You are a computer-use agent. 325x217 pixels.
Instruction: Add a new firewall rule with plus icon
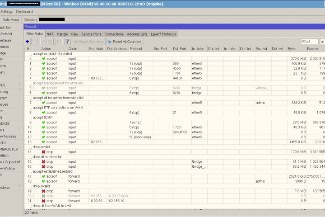[x=27, y=42]
